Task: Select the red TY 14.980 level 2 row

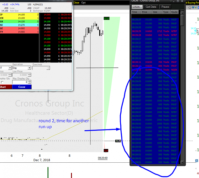Action: point(19,32)
